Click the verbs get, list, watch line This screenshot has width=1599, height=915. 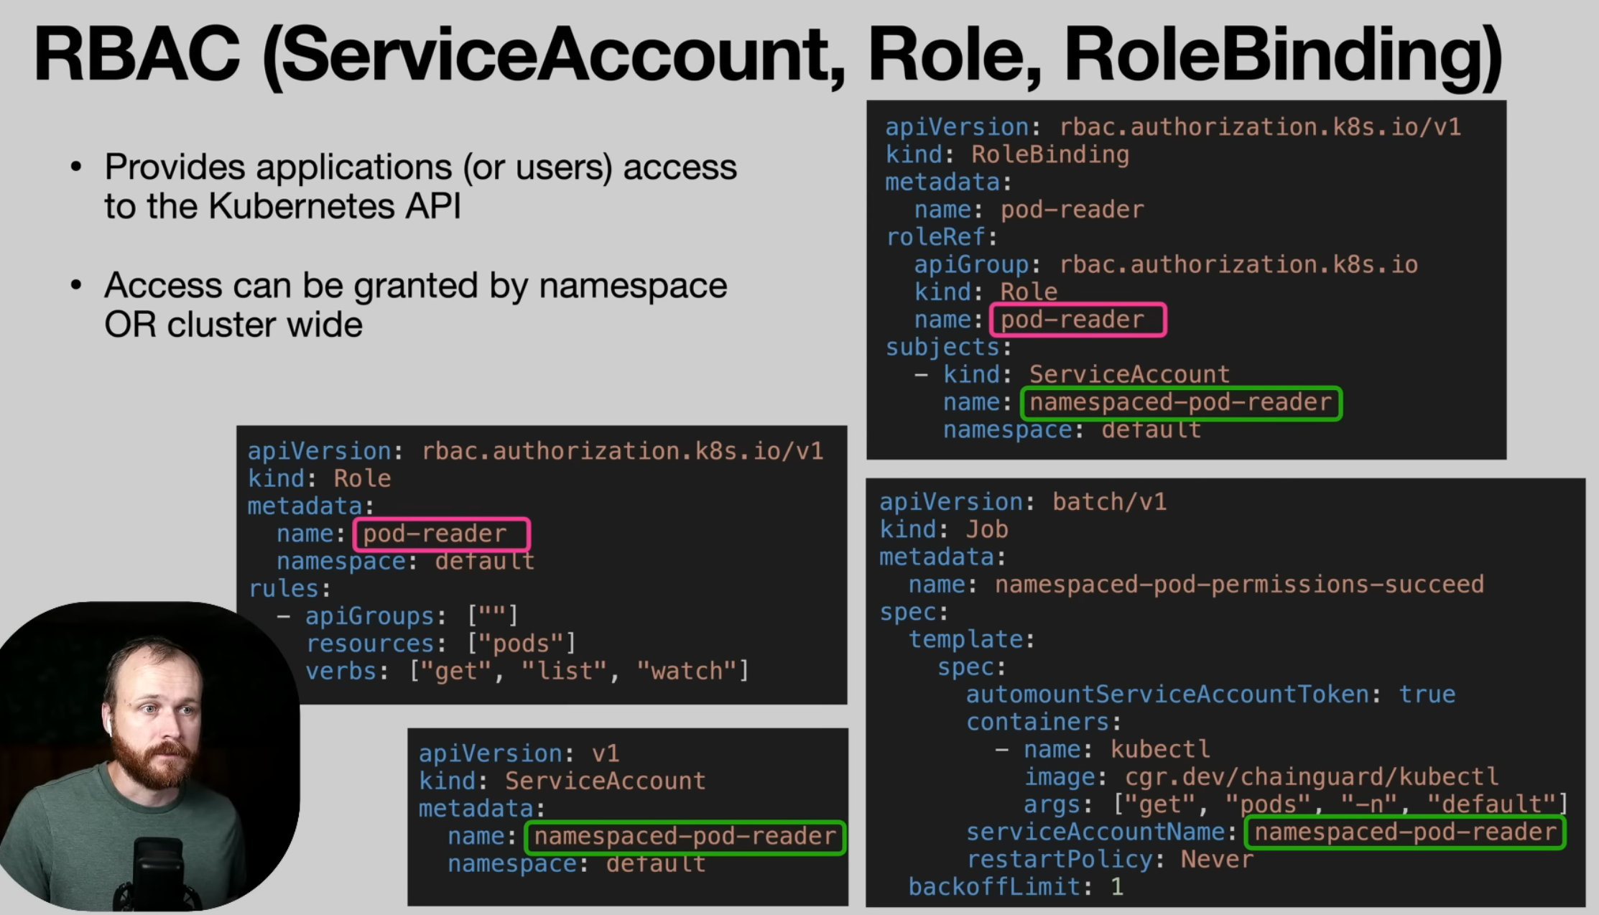(x=527, y=671)
